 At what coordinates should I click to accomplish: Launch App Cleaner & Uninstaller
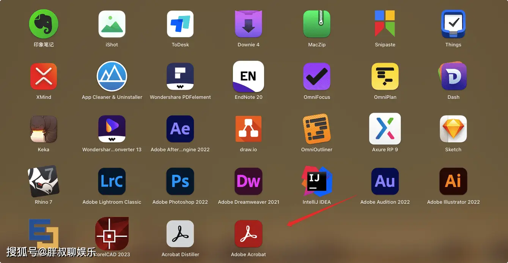coord(112,76)
